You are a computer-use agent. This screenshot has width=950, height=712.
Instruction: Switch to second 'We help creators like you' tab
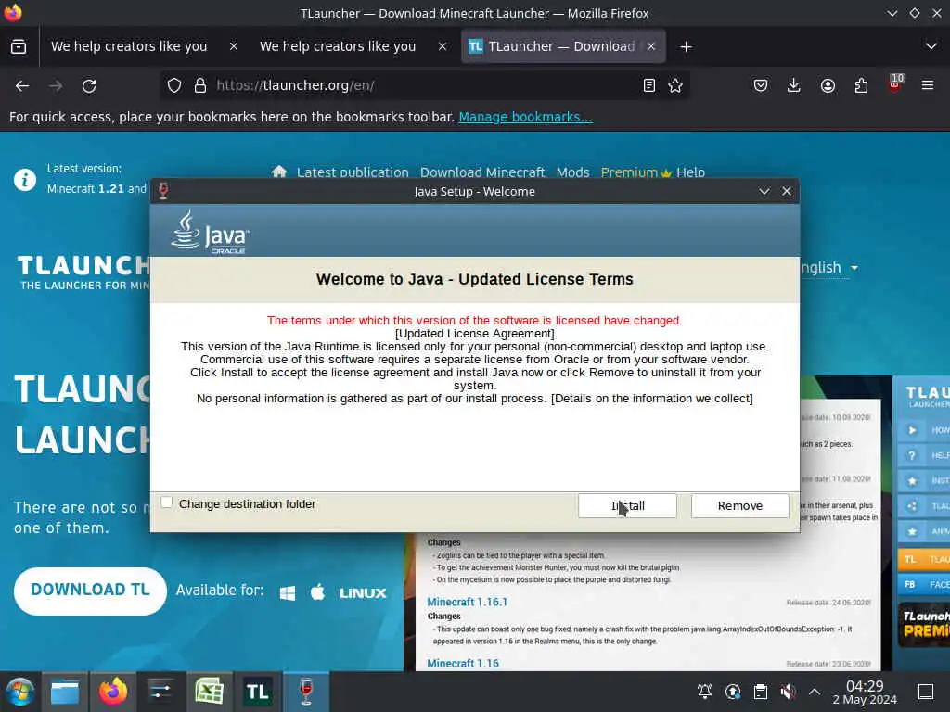[338, 46]
